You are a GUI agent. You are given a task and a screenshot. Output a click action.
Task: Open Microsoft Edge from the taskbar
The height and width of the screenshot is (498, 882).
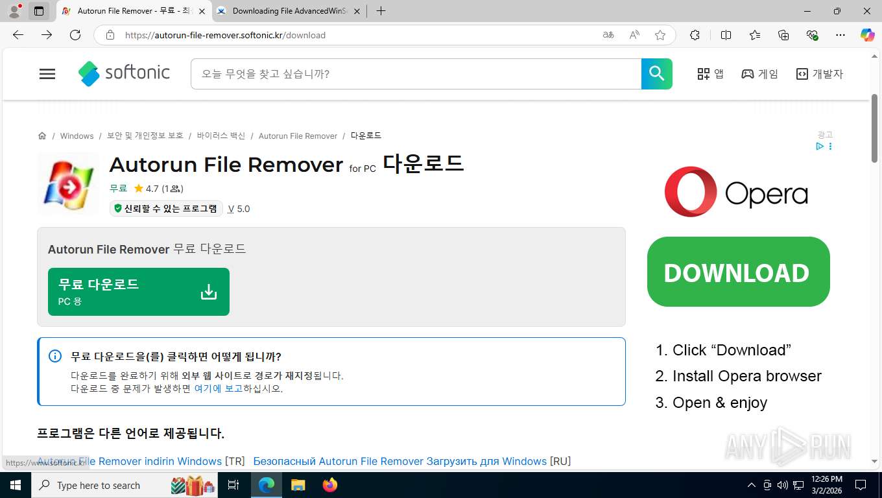tap(267, 485)
